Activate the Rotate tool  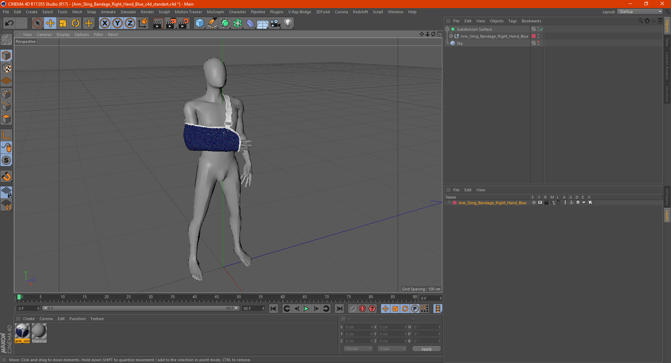pos(75,23)
